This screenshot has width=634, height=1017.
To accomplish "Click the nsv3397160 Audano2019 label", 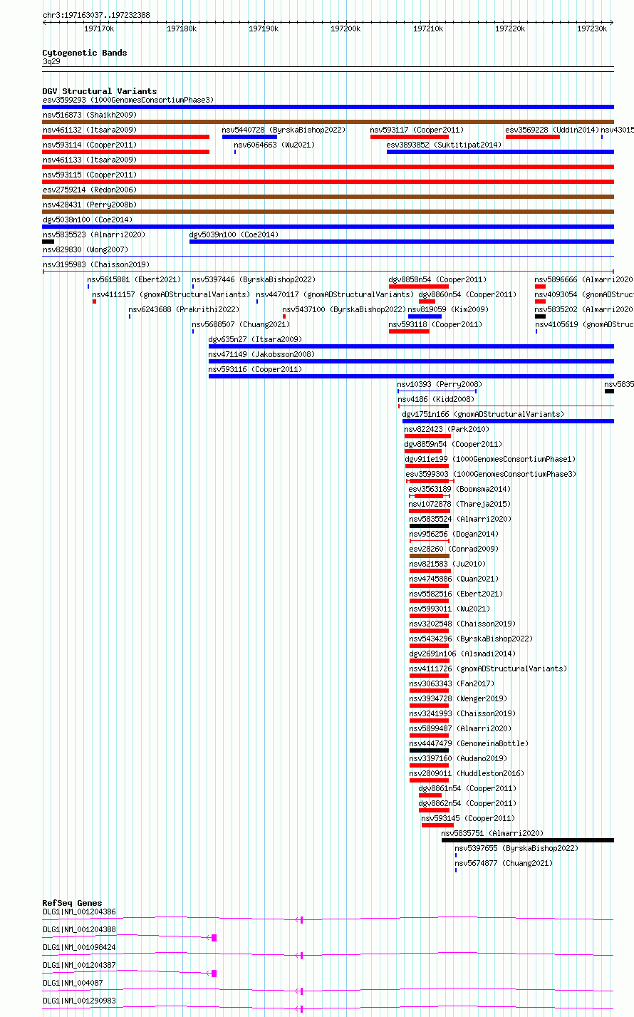I will 458,758.
